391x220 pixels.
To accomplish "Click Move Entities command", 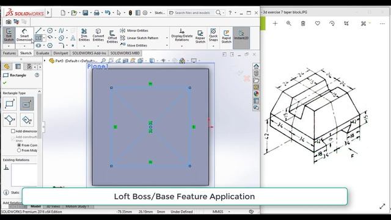I will [x=134, y=45].
